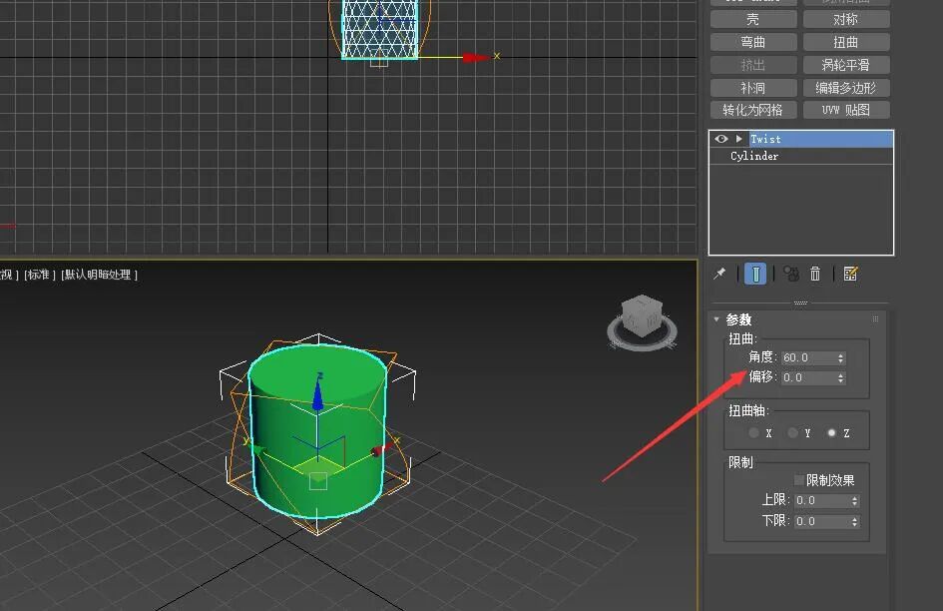Image resolution: width=943 pixels, height=611 pixels.
Task: Click the 上限 spinner arrows
Action: click(x=854, y=501)
